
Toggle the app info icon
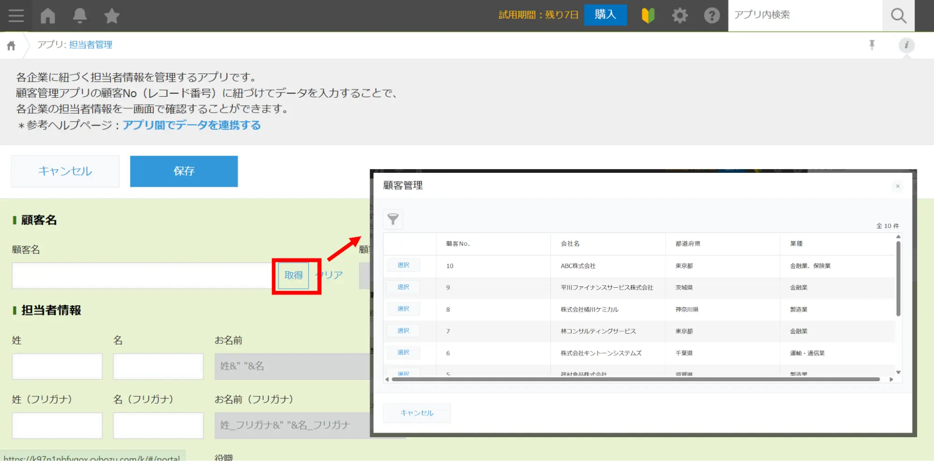[x=906, y=45]
